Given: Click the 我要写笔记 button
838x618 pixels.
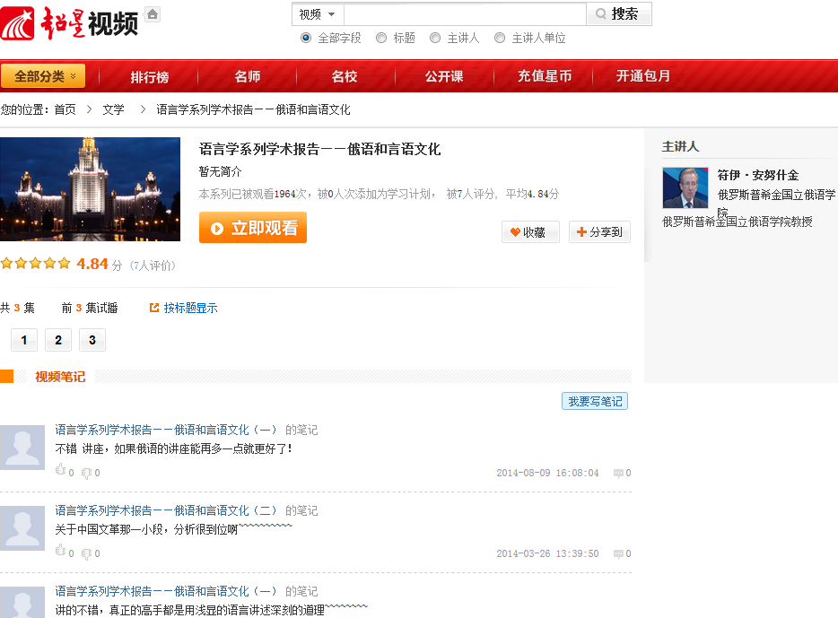Looking at the screenshot, I should click(595, 401).
